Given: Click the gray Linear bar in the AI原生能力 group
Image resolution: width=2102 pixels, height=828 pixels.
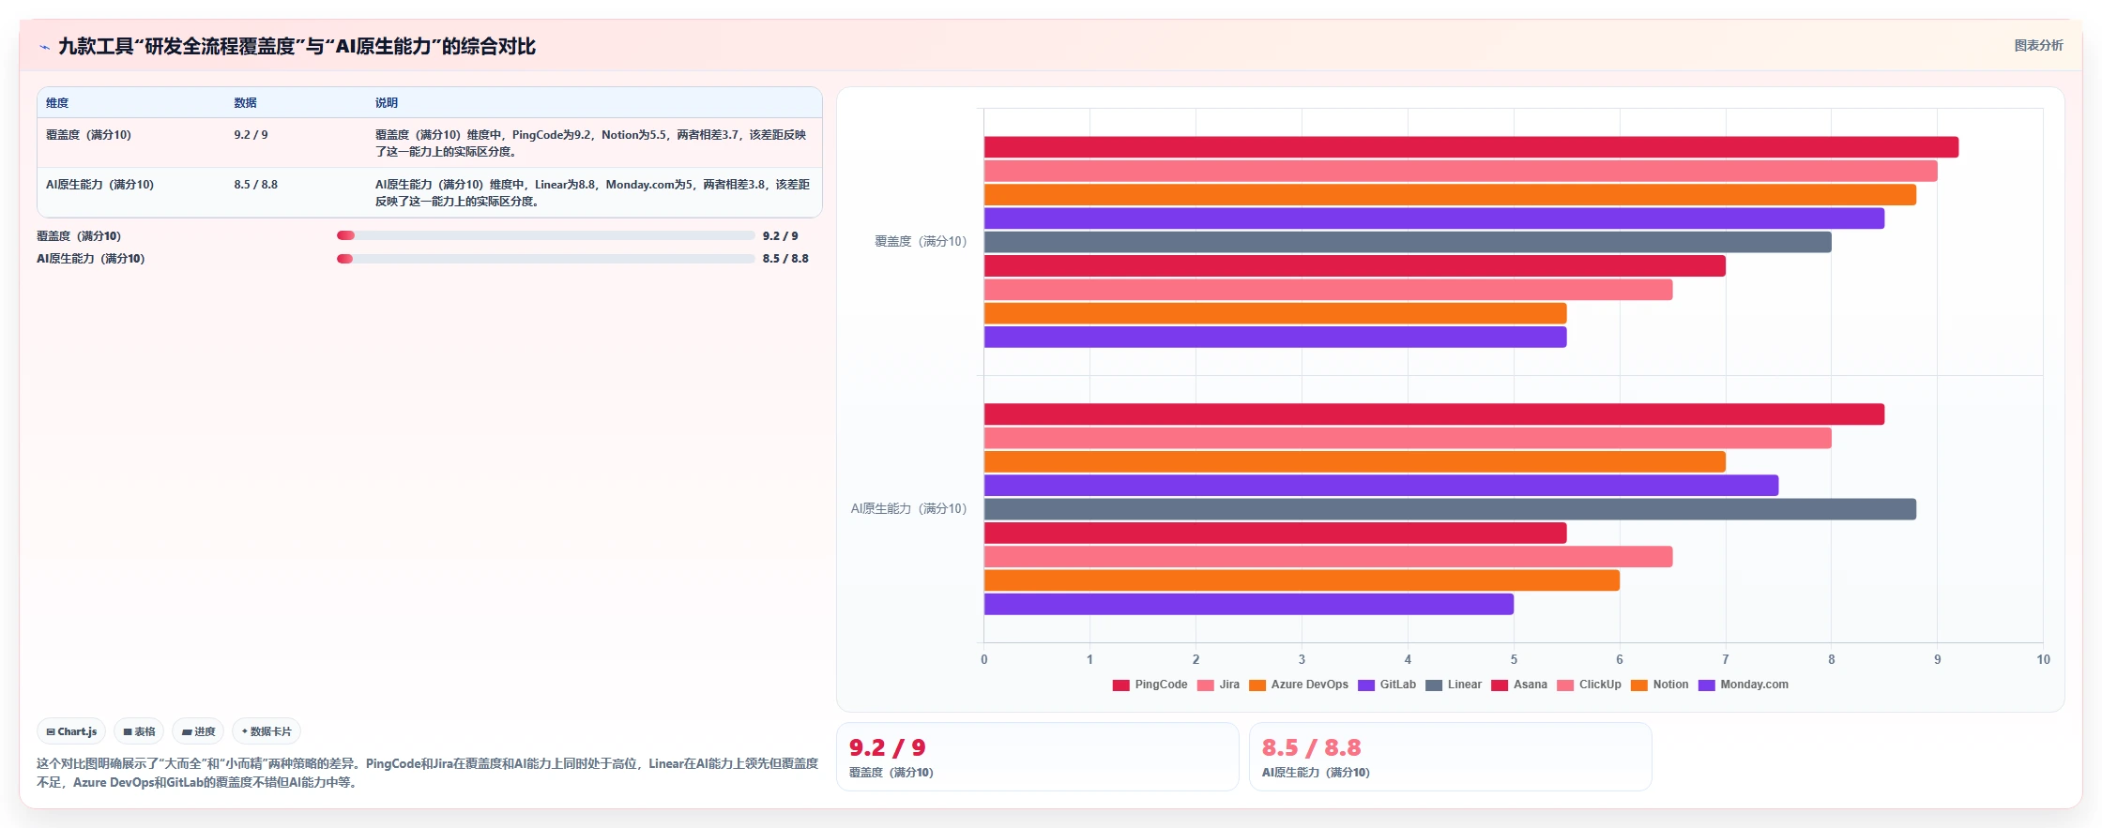Looking at the screenshot, I should tap(1450, 509).
